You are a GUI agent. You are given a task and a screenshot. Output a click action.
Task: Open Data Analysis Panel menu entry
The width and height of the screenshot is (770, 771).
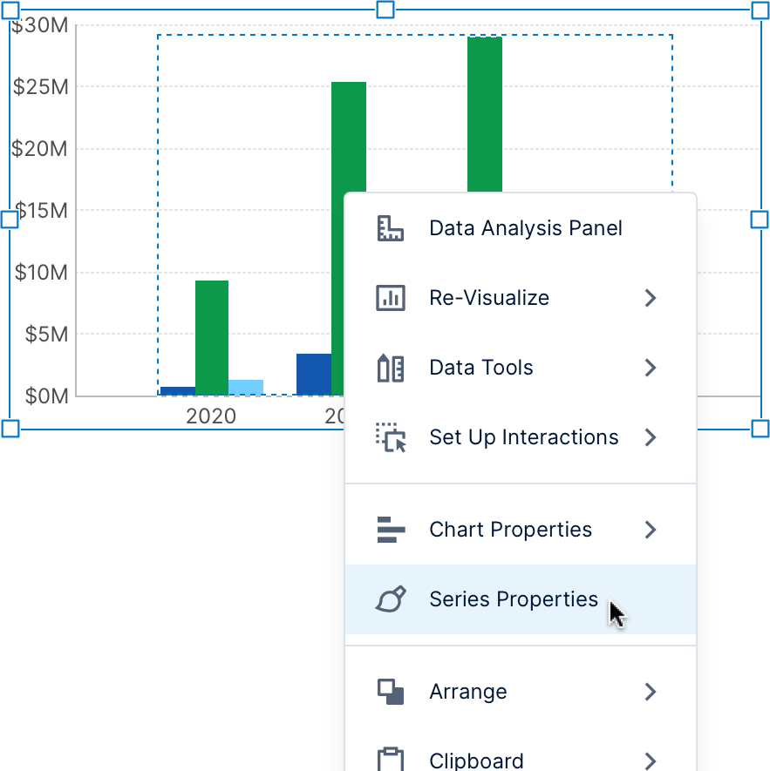coord(525,228)
